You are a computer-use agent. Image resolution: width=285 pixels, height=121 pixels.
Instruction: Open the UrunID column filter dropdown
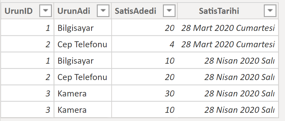(x=46, y=11)
